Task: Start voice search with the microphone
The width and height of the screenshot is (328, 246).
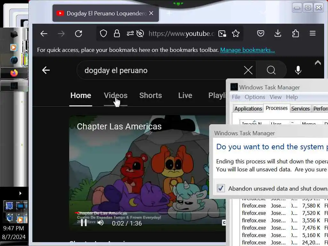Action: point(298,70)
